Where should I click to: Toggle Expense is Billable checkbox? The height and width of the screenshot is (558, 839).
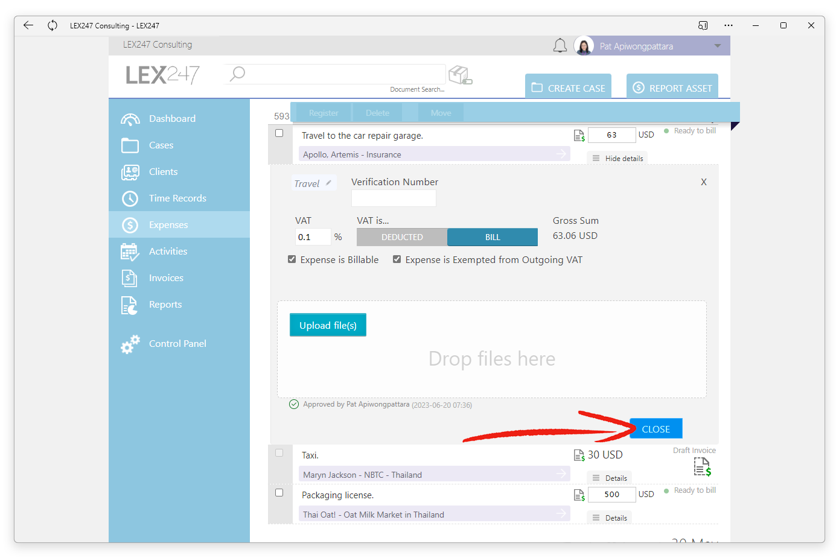pyautogui.click(x=292, y=259)
